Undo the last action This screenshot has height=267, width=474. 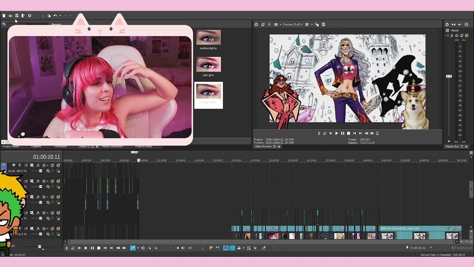tap(55, 16)
